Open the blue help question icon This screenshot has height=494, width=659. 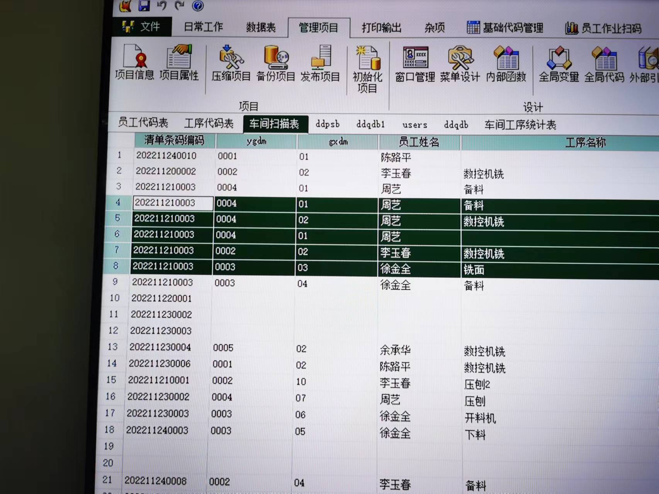point(198,5)
